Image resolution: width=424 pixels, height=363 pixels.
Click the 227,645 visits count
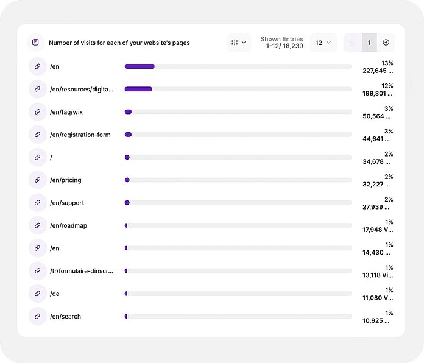[377, 71]
